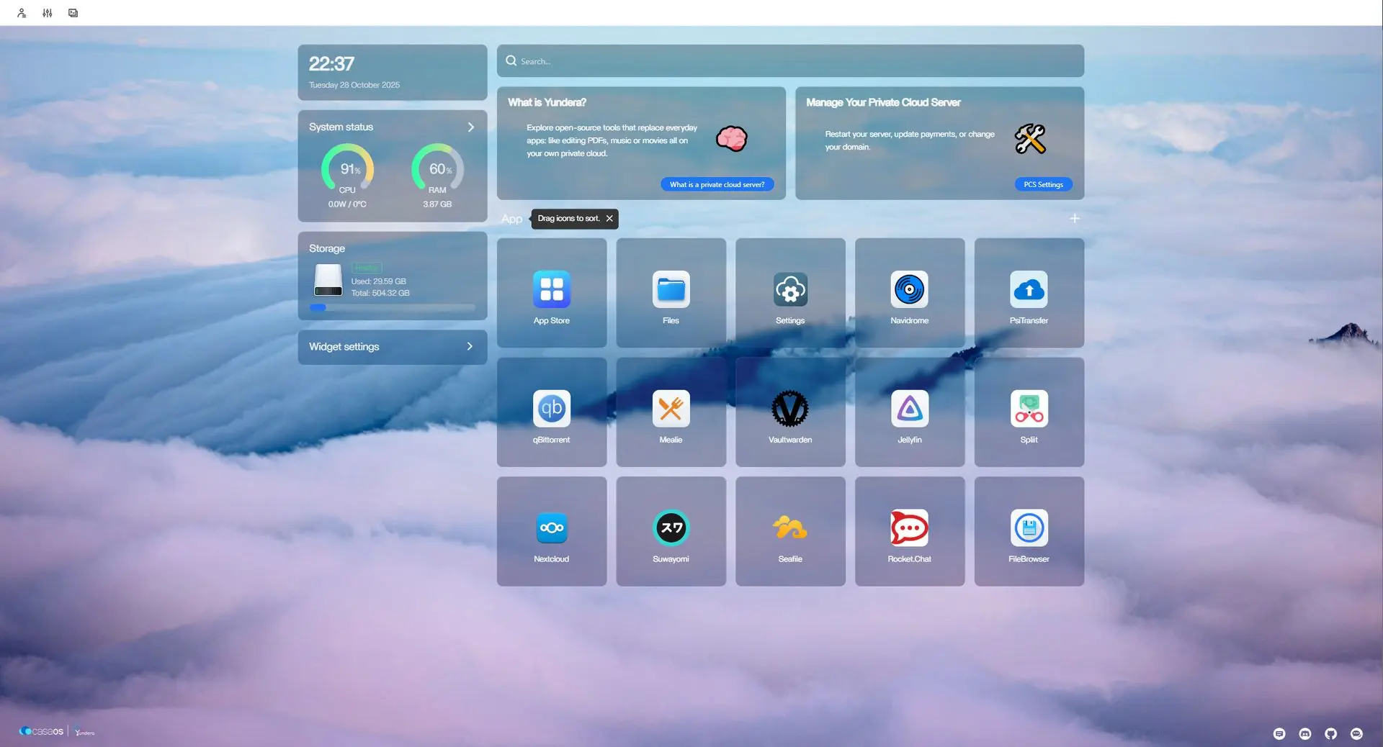Screen dimensions: 1383x747
Task: Dismiss the 'Drag icons to sort' tooltip
Action: pos(609,219)
